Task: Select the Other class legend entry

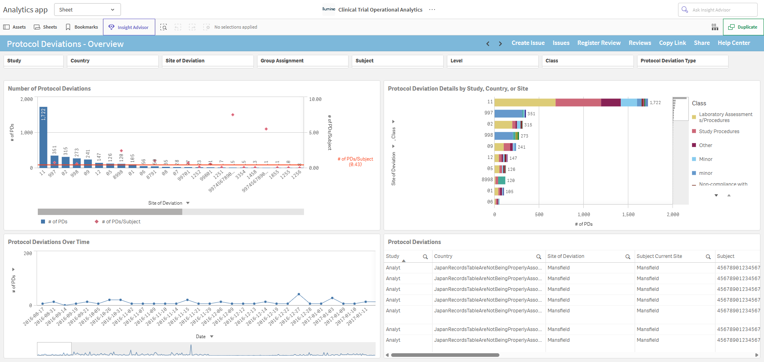Action: (702, 145)
